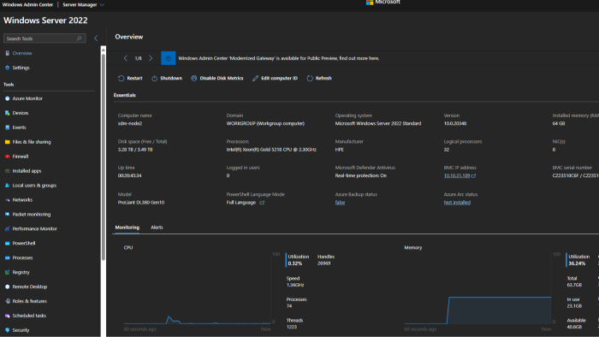Open the Server Manager dropdown
Screen dimensions: 599x337
[x=83, y=5]
